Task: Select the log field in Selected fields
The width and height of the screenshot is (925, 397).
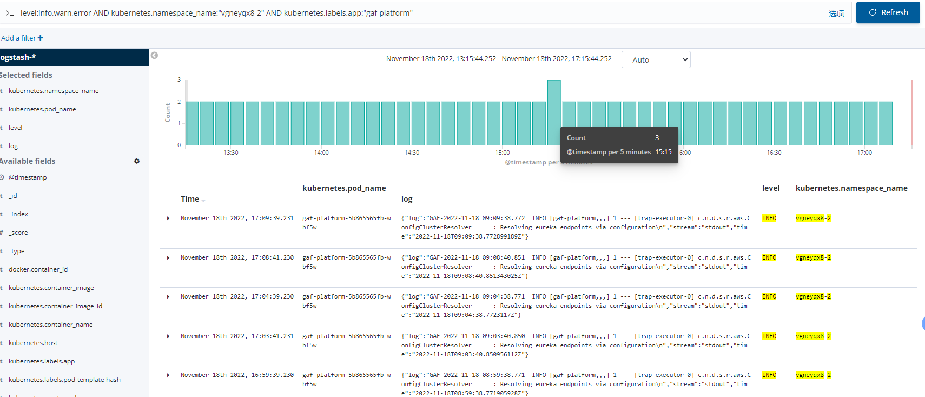Action: point(13,146)
